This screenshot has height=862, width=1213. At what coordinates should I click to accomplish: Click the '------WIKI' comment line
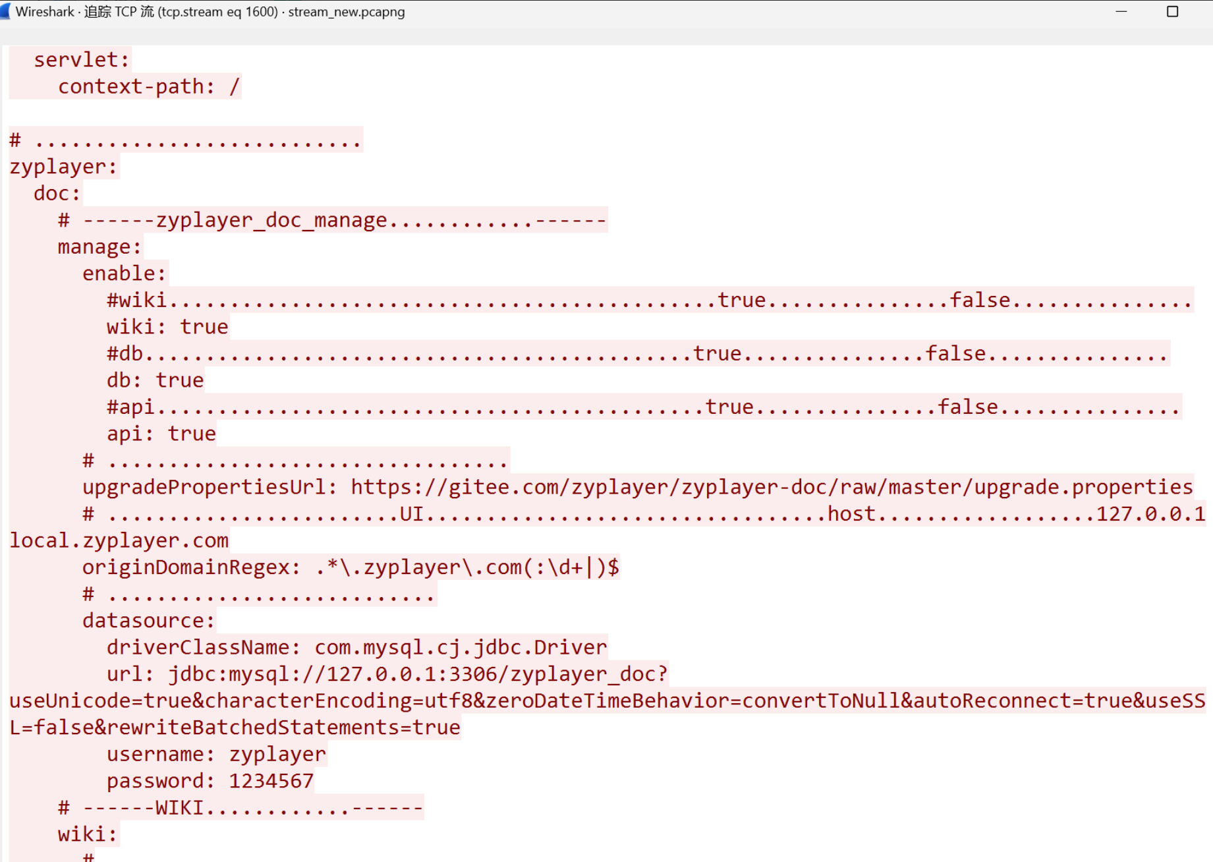240,808
